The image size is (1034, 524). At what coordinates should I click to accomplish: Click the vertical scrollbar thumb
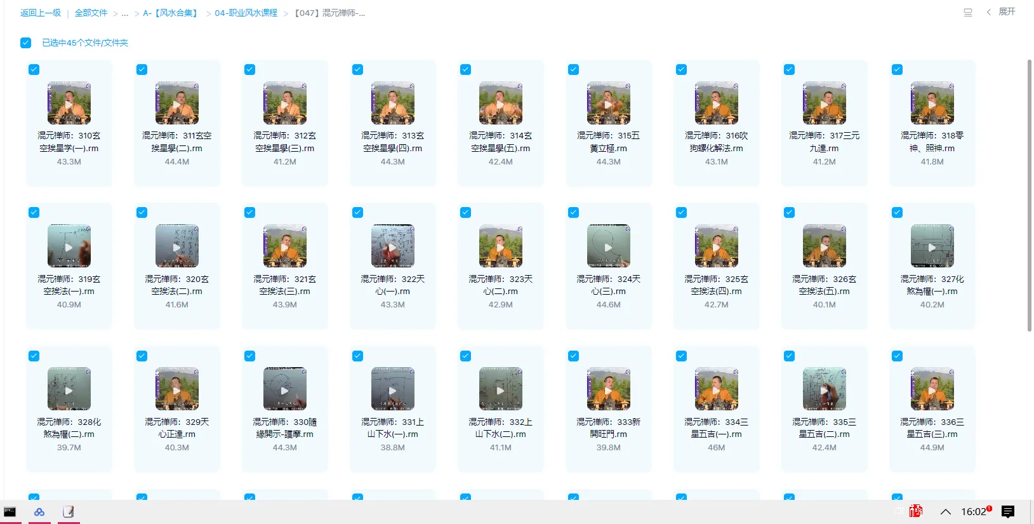click(x=1030, y=196)
